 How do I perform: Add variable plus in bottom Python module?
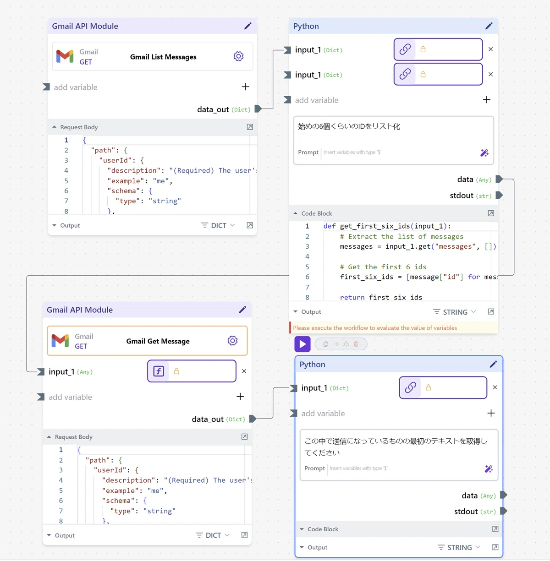coord(491,413)
